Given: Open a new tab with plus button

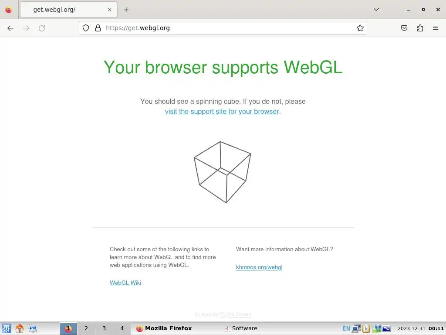Looking at the screenshot, I should [x=126, y=10].
